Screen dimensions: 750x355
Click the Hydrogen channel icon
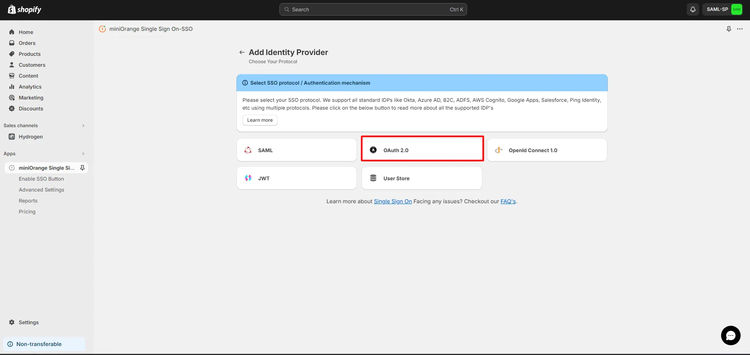[12, 137]
